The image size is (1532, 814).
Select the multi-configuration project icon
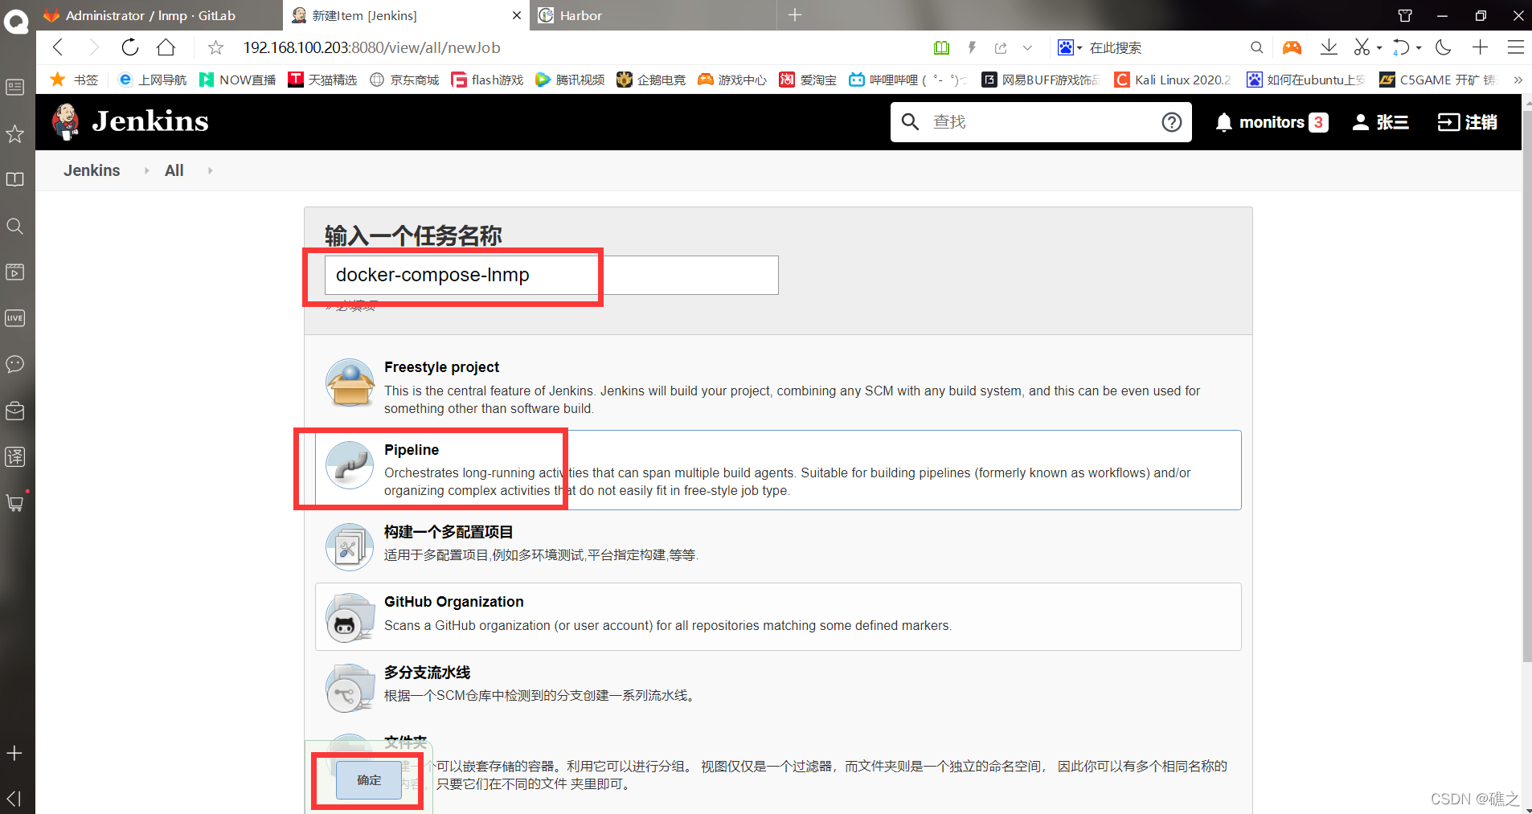[350, 547]
